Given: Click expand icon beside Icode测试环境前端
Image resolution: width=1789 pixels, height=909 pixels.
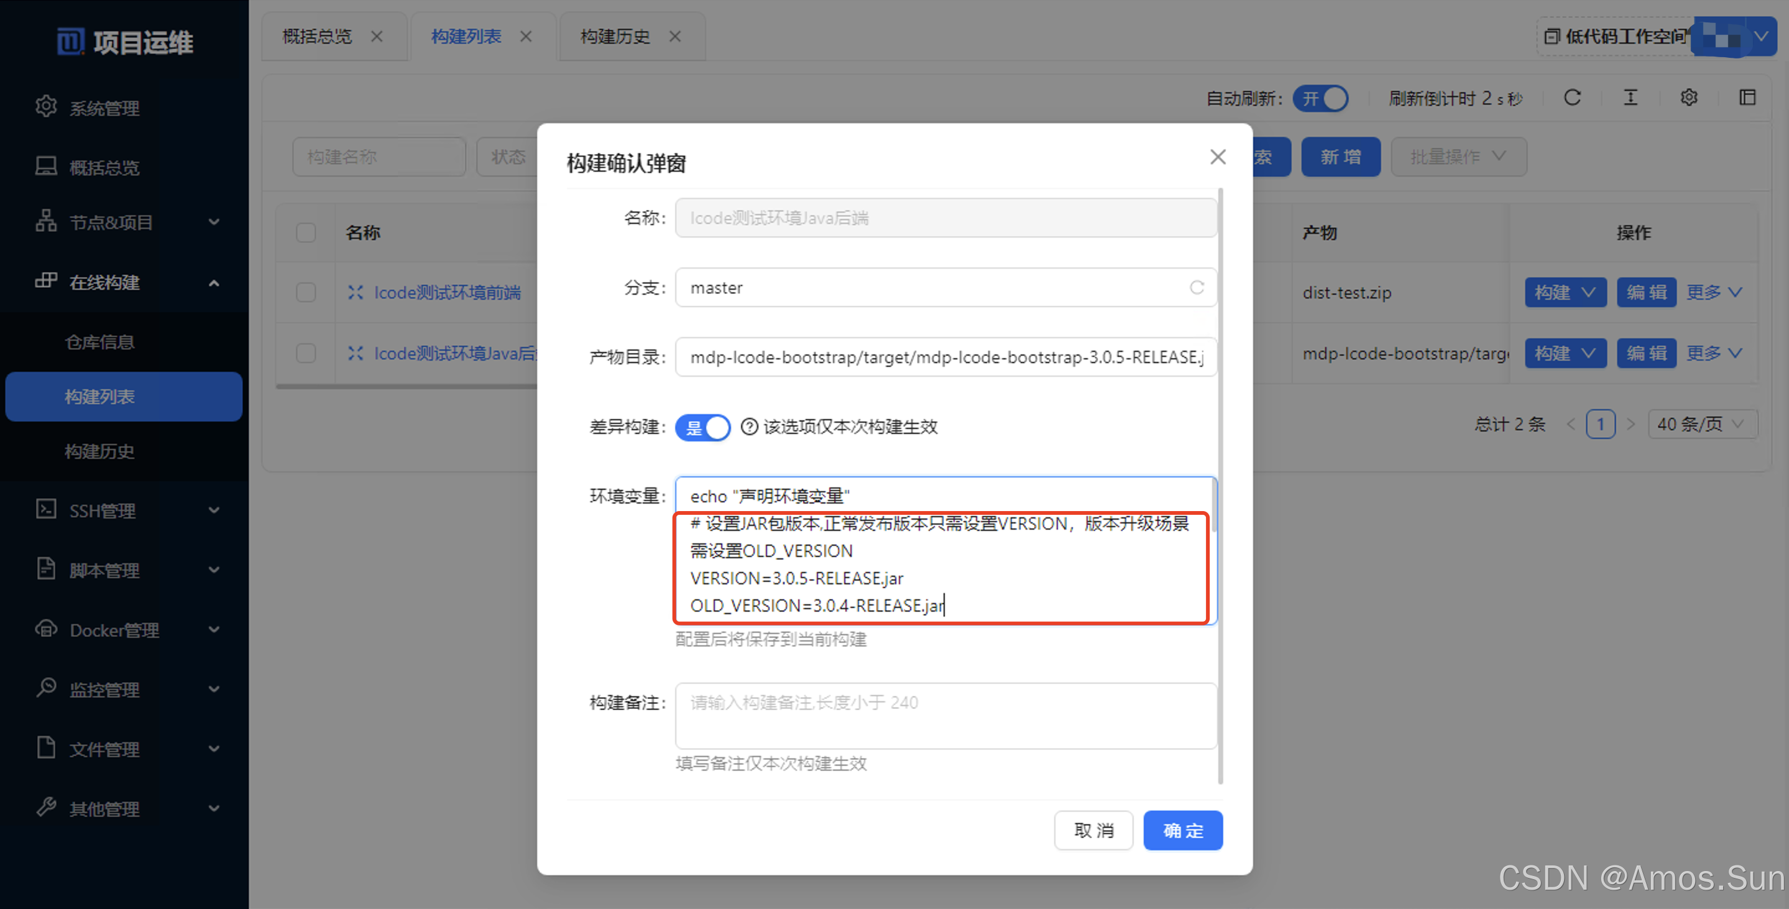Looking at the screenshot, I should click(x=356, y=292).
